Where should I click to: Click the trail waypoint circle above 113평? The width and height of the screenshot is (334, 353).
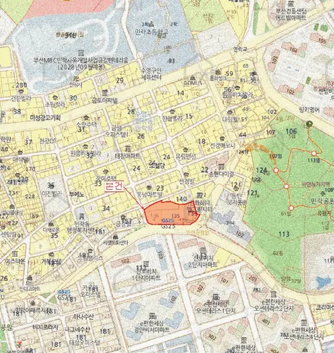pyautogui.click(x=314, y=153)
